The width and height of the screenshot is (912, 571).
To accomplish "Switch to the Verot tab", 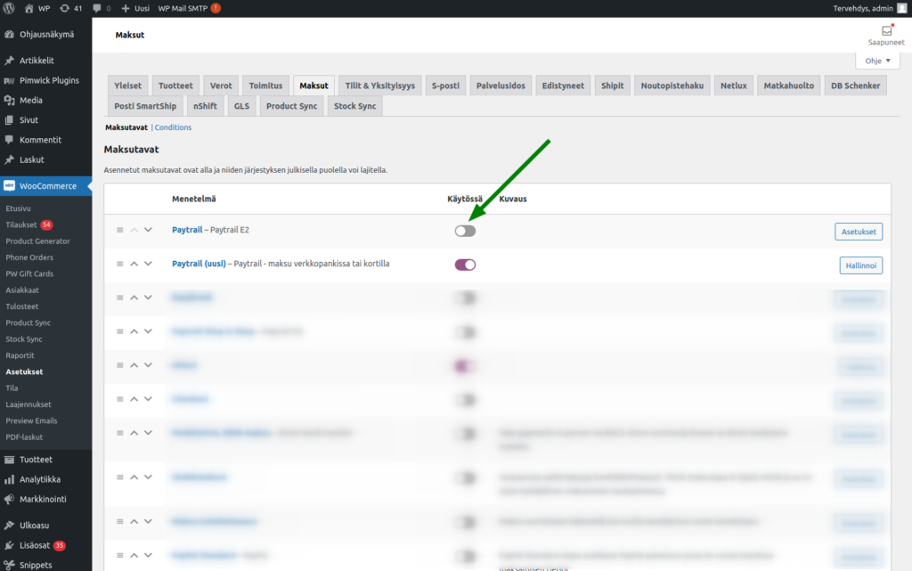I will point(221,86).
